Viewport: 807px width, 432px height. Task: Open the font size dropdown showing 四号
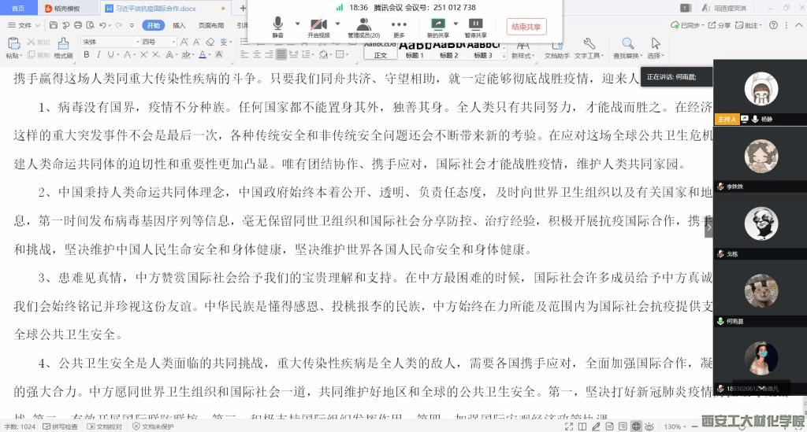(x=159, y=42)
